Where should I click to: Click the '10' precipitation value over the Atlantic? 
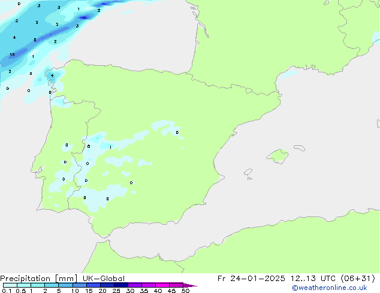[x=12, y=55]
